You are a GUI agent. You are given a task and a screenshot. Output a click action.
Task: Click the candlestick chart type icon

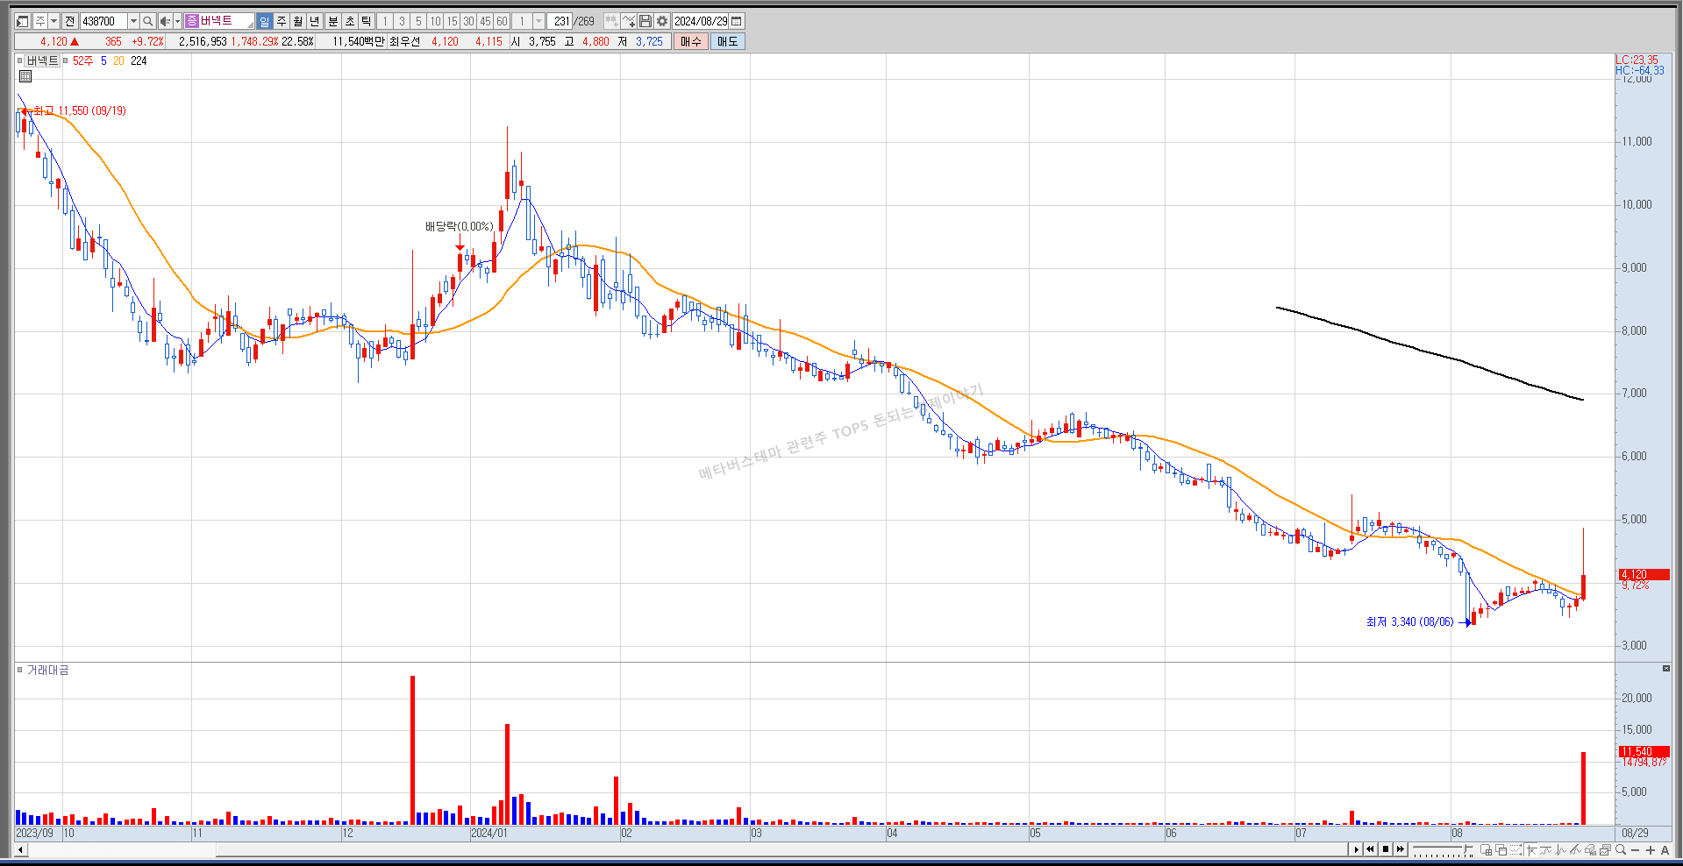click(x=611, y=21)
